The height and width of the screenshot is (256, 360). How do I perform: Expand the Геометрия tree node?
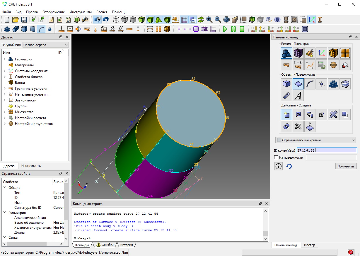tap(5, 59)
